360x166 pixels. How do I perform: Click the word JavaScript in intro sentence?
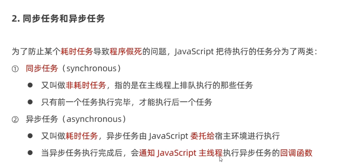[194, 52]
